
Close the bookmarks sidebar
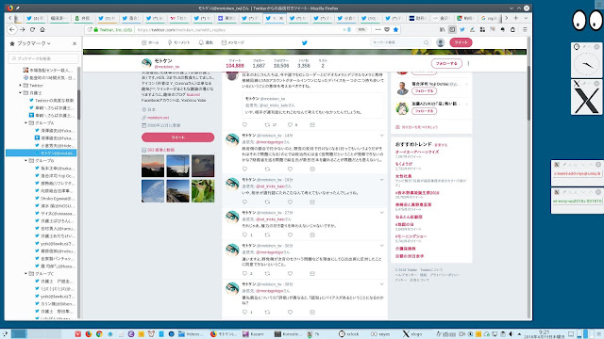(75, 44)
